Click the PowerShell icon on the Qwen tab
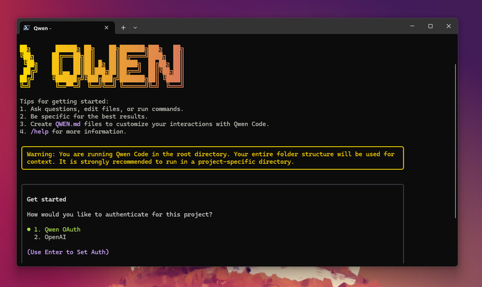This screenshot has width=482, height=287. 27,28
